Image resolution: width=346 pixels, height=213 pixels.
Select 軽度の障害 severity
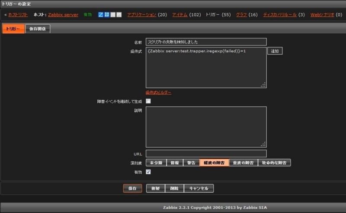click(x=214, y=163)
